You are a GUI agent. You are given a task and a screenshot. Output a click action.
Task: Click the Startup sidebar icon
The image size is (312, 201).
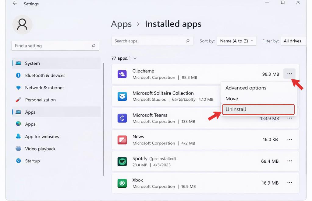pyautogui.click(x=17, y=161)
